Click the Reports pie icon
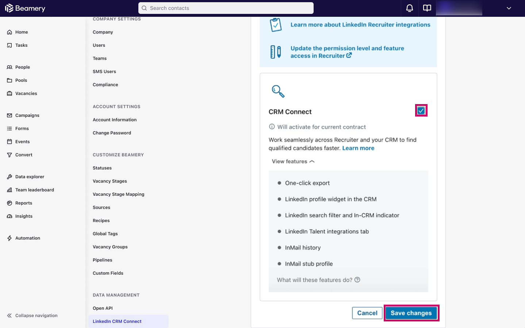This screenshot has width=525, height=328. coord(9,203)
